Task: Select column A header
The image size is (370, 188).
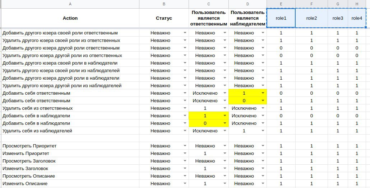Action: 70,4
